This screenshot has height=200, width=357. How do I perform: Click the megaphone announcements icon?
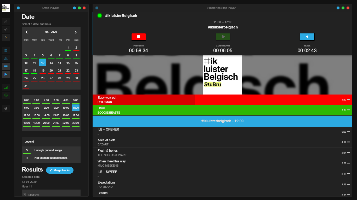[6, 29]
